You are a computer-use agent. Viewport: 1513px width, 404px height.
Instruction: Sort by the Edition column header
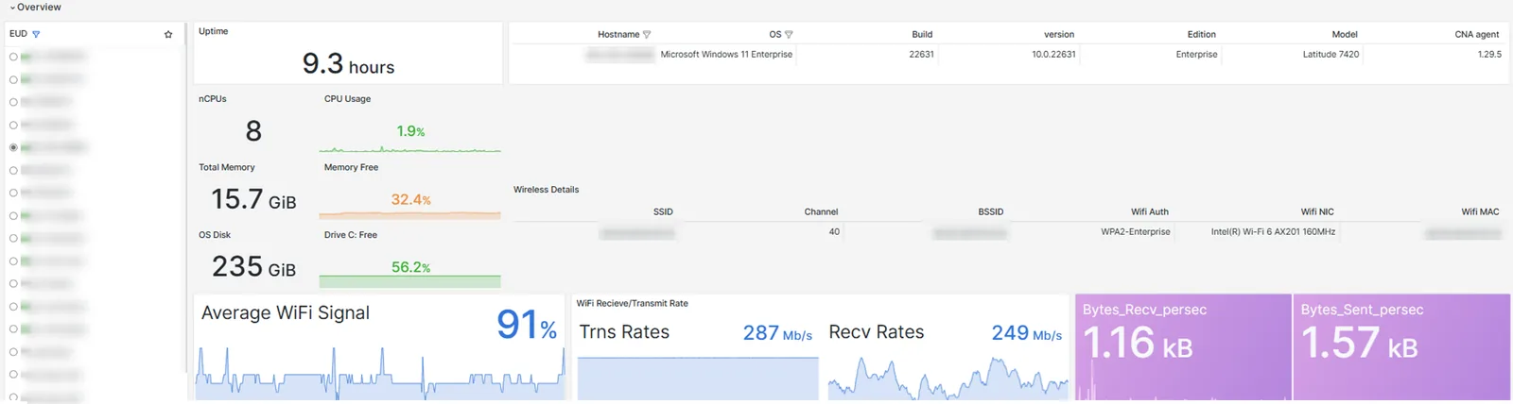point(1202,34)
